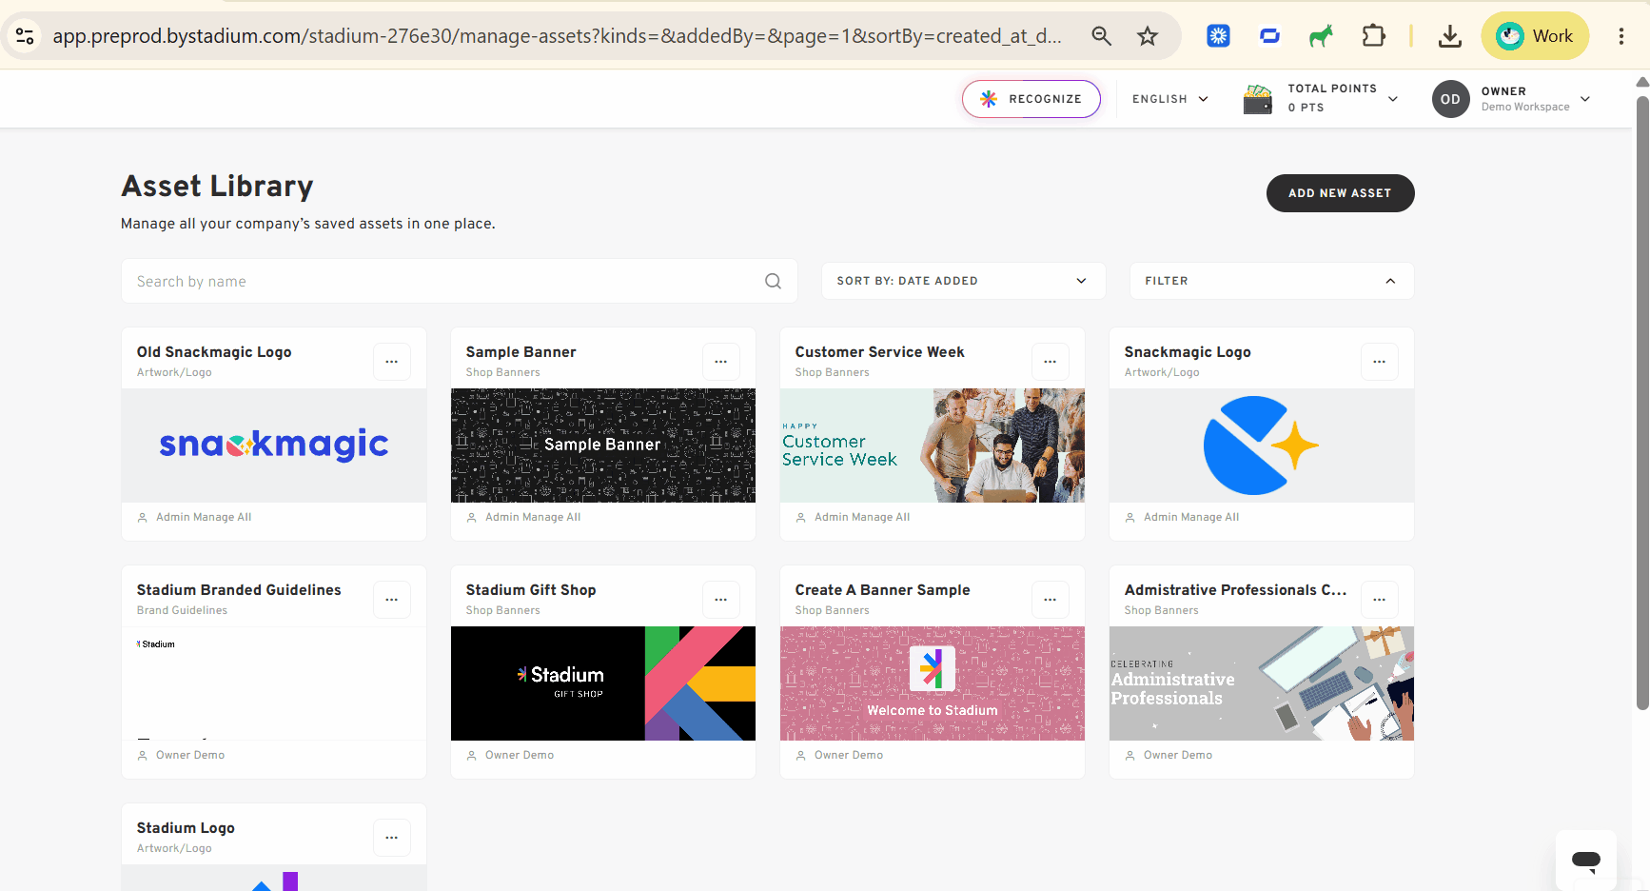Click the search magnifier icon in search box
Screen dimensions: 1650x891
[x=773, y=281]
